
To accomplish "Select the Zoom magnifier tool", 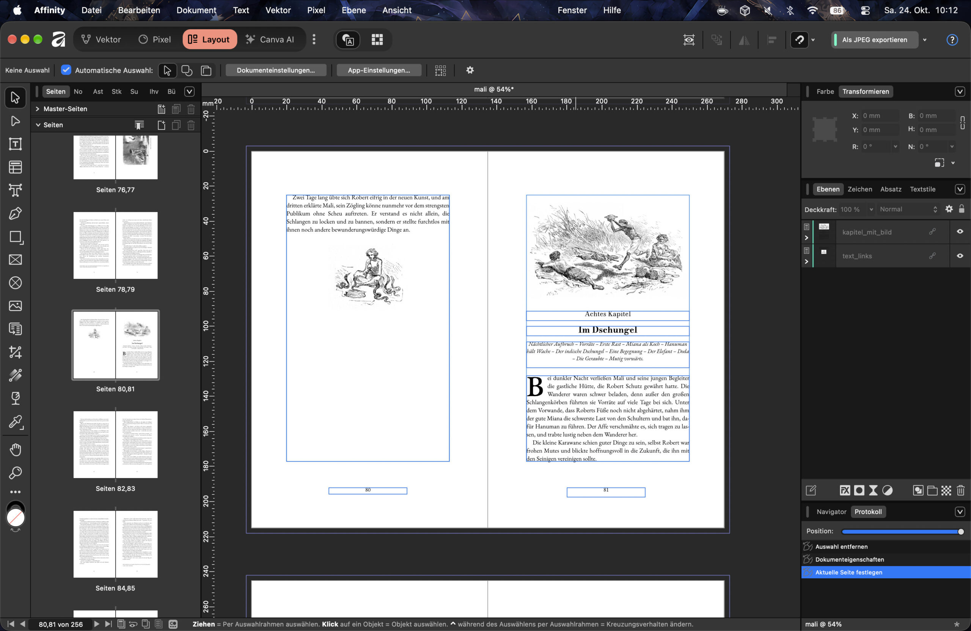I will (15, 473).
